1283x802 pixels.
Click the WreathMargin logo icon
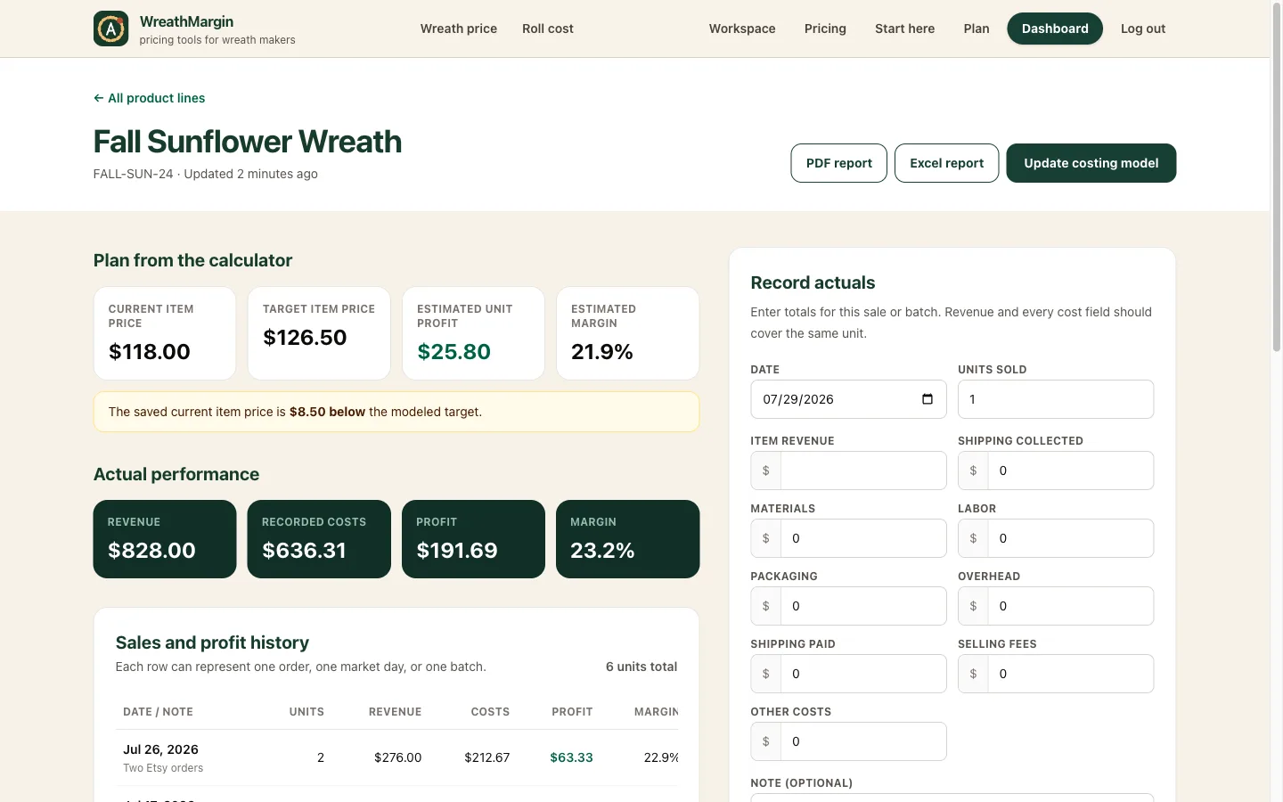click(x=110, y=29)
